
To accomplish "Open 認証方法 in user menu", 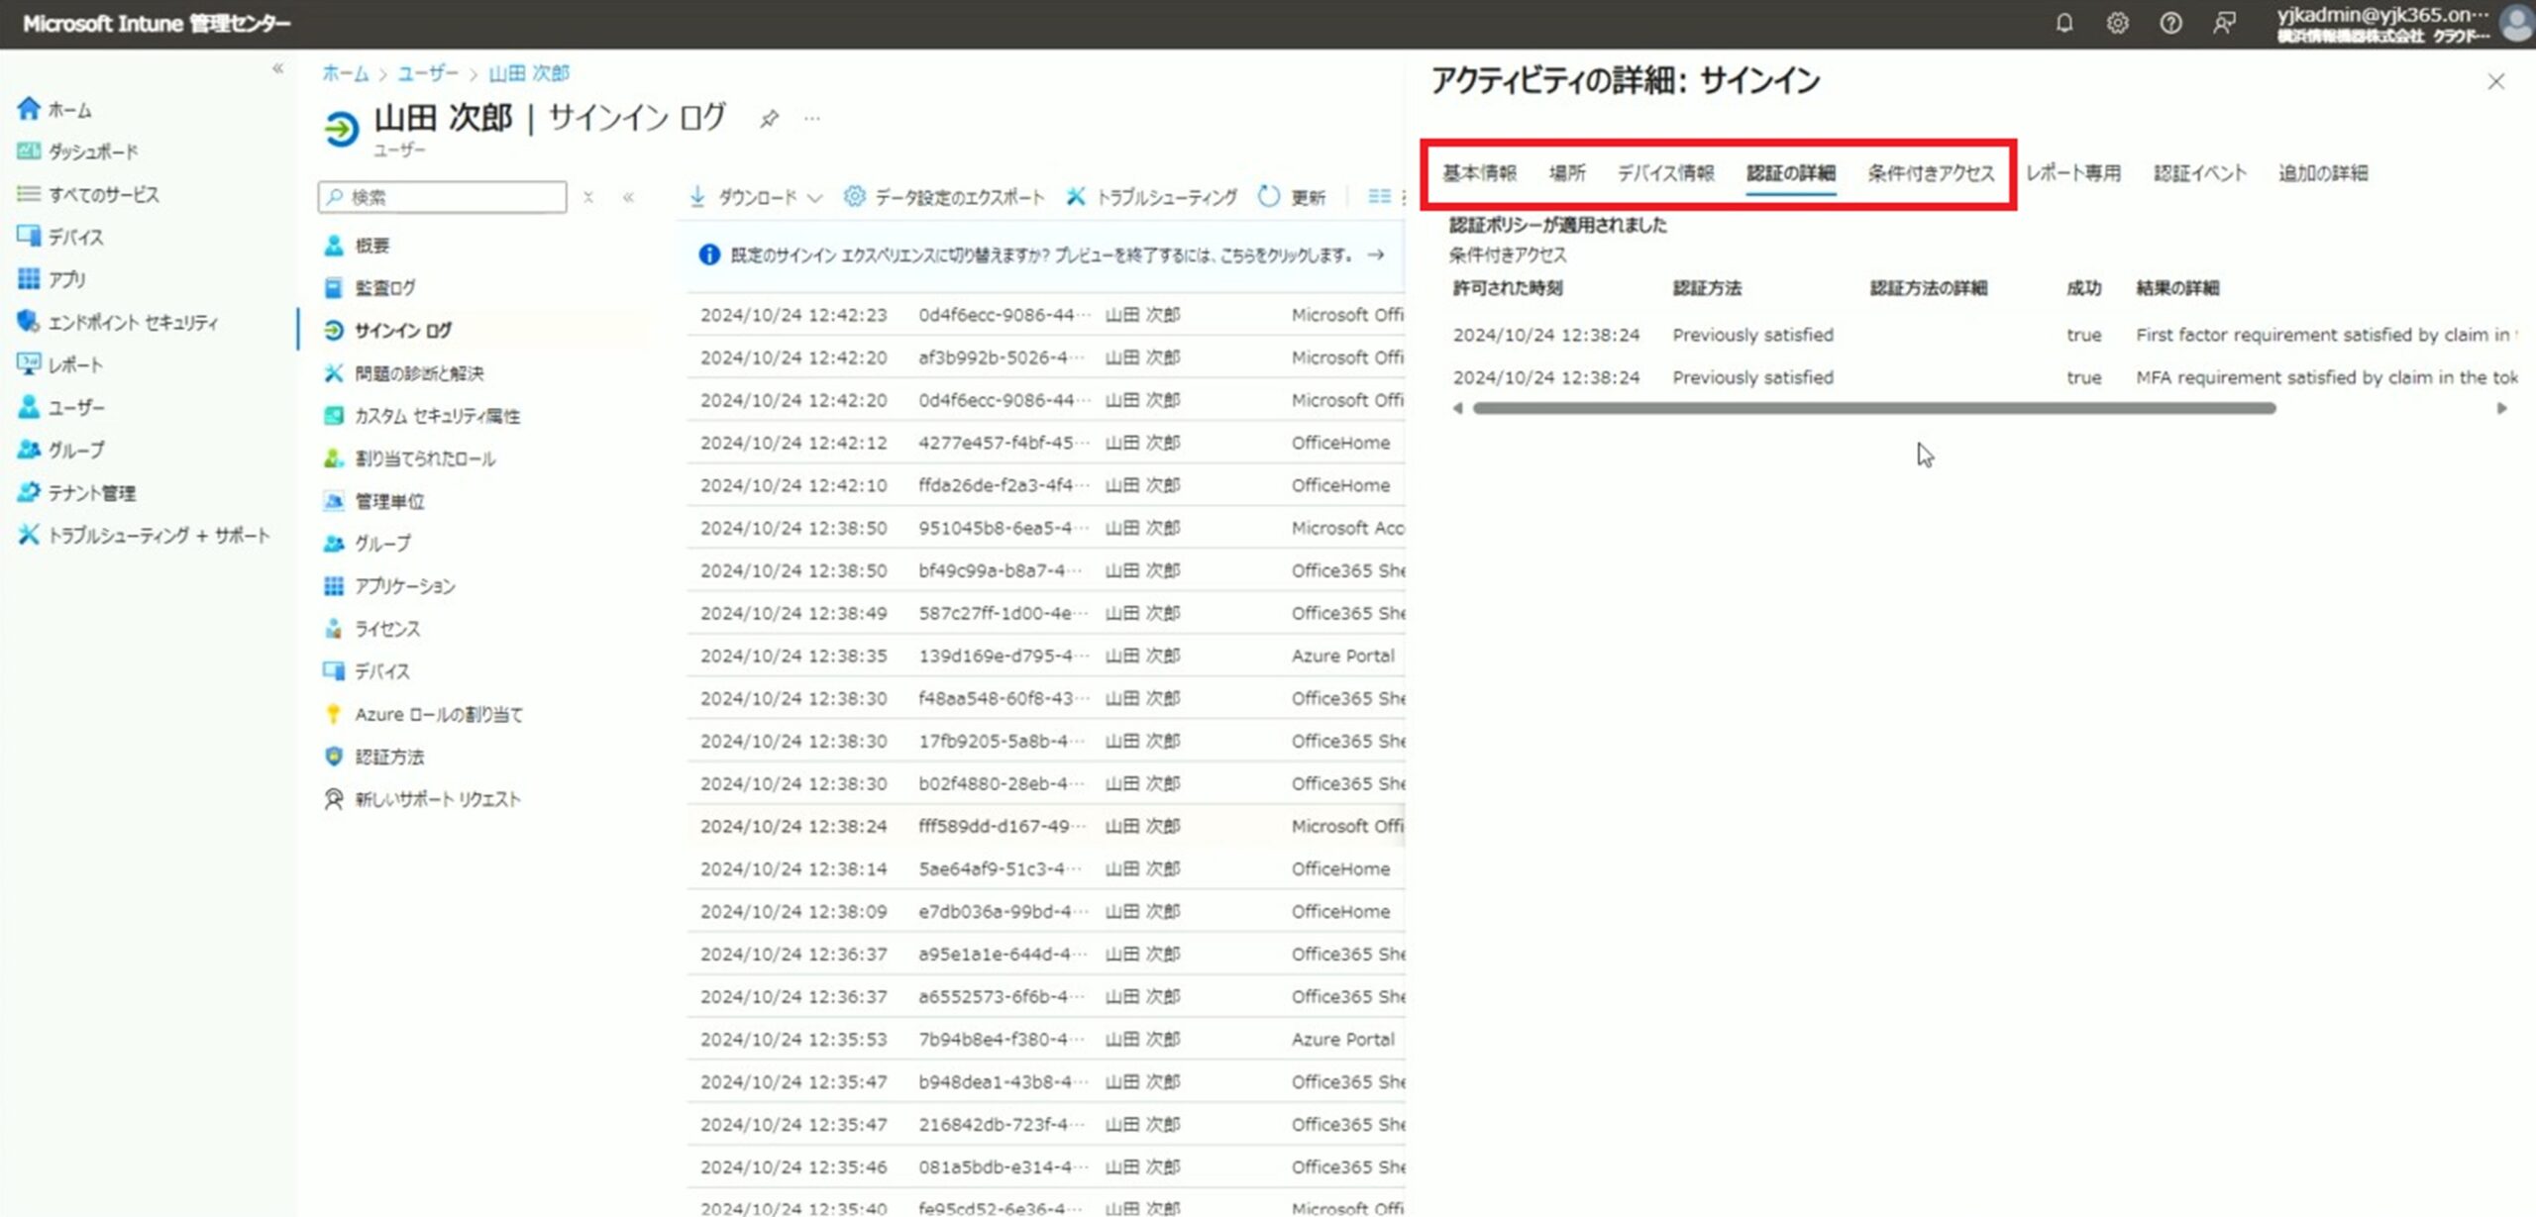I will coord(373,757).
